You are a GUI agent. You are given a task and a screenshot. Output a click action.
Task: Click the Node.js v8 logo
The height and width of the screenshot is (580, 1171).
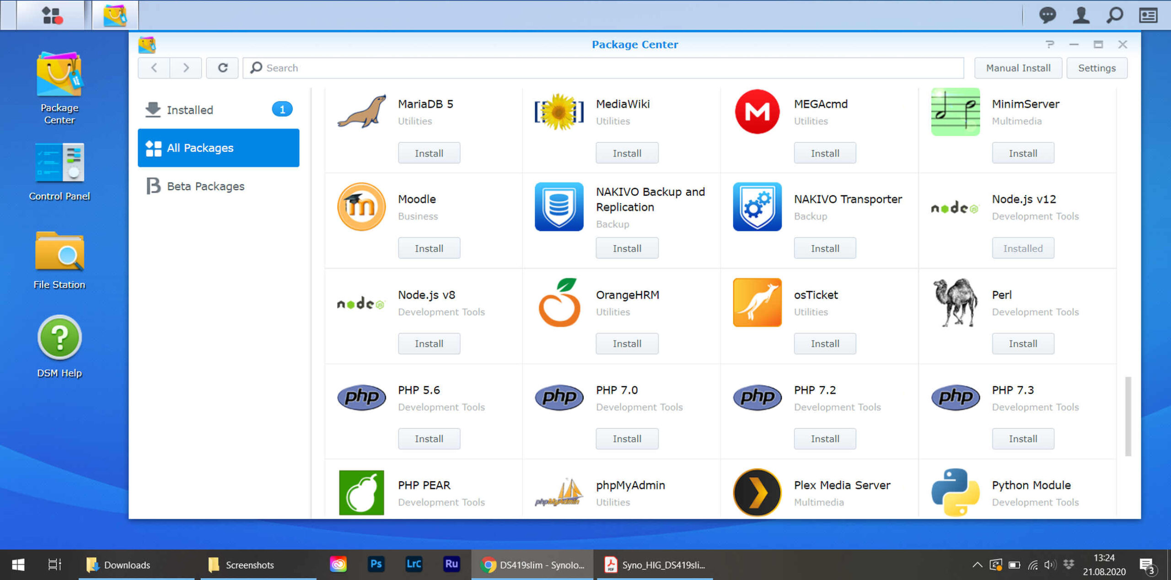361,303
